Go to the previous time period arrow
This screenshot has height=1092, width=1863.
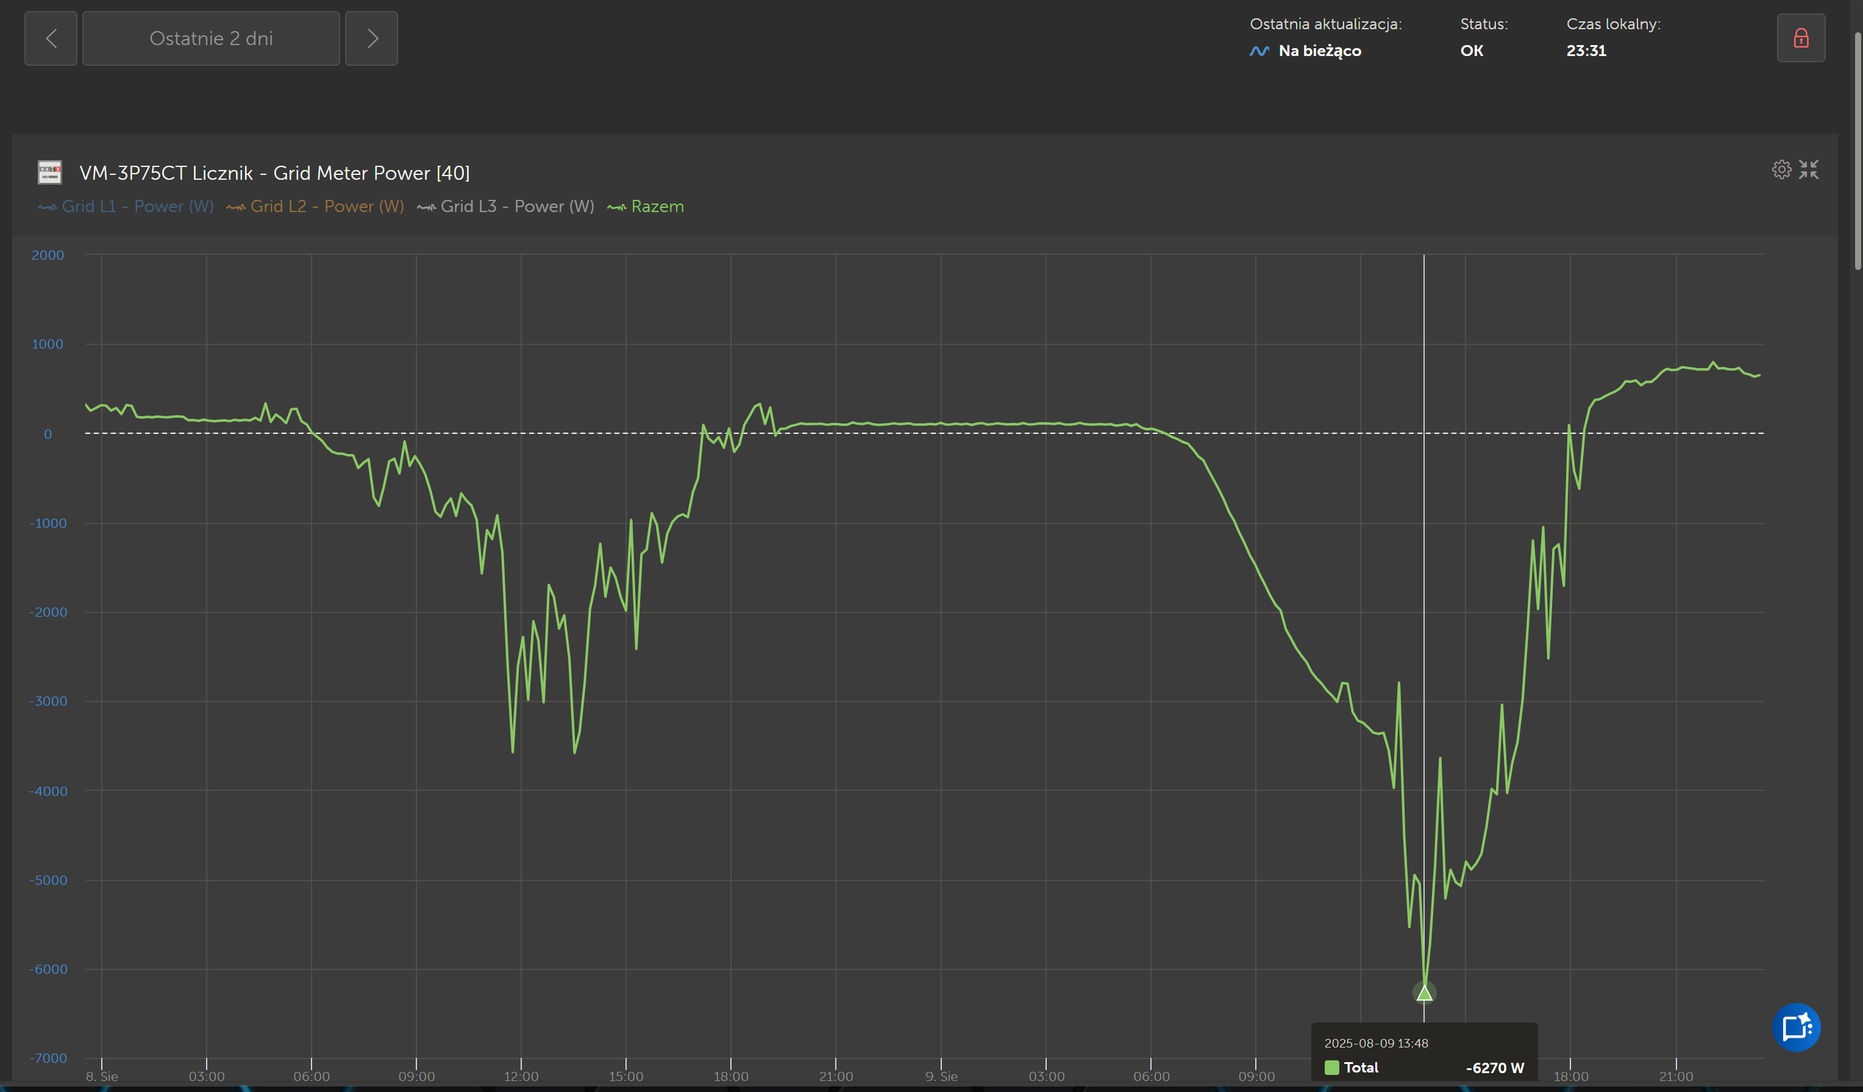tap(51, 38)
